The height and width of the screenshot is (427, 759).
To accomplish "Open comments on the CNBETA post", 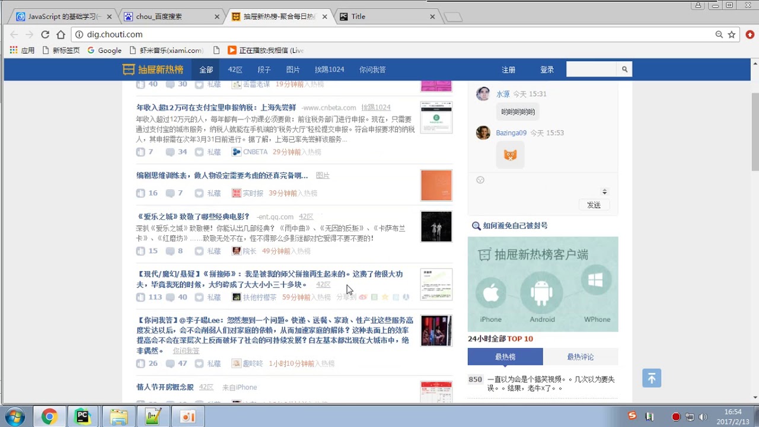I will click(176, 152).
